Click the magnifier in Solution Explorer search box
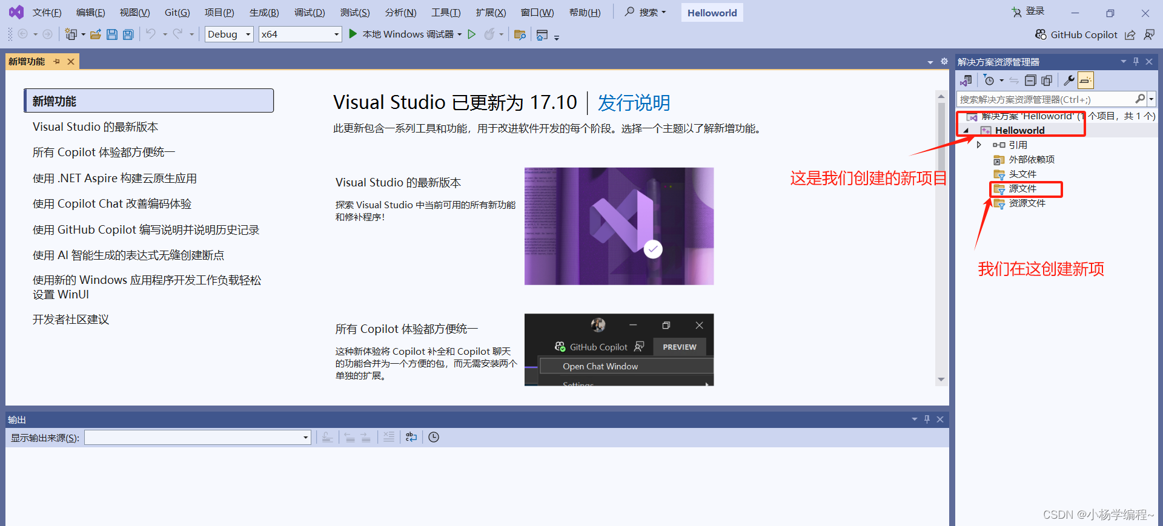This screenshot has height=526, width=1163. pyautogui.click(x=1140, y=99)
